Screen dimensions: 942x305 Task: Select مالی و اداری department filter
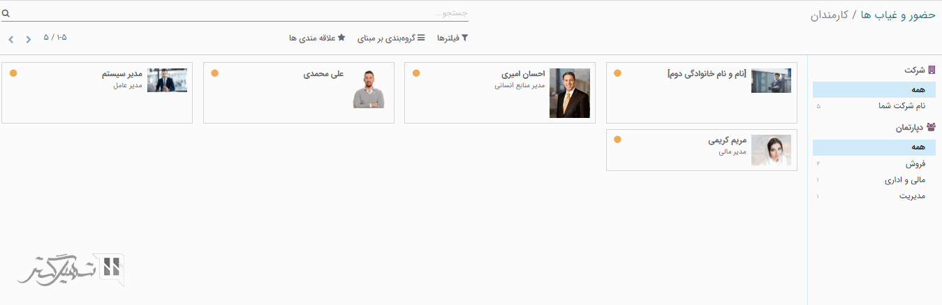click(904, 180)
